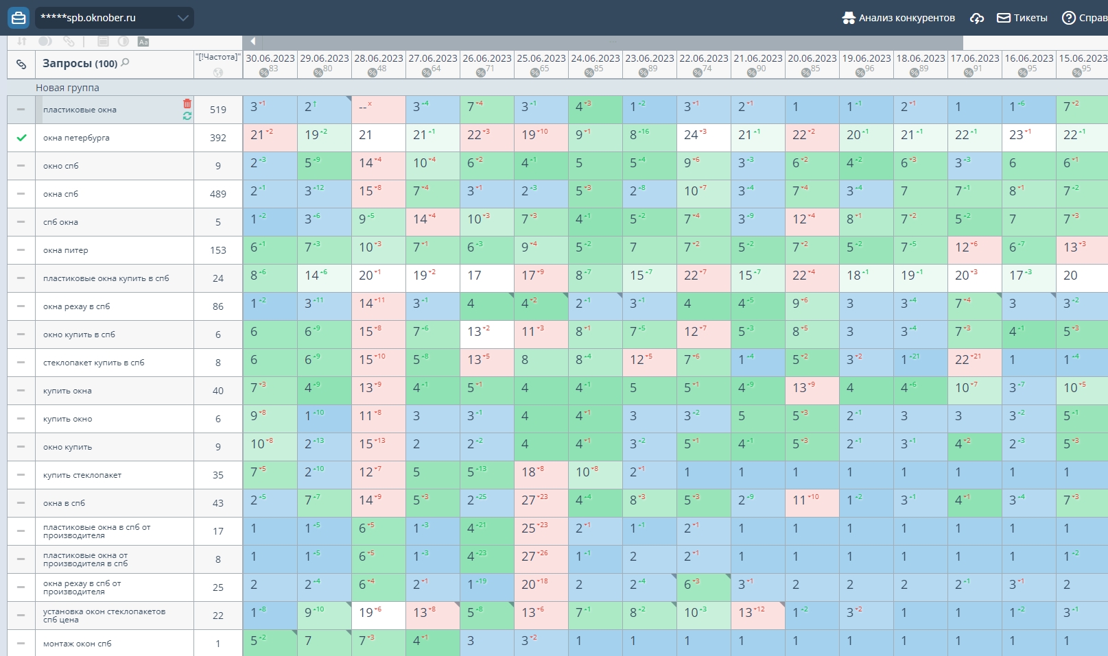
Task: Click the chain link icon in table header
Action: [21, 64]
